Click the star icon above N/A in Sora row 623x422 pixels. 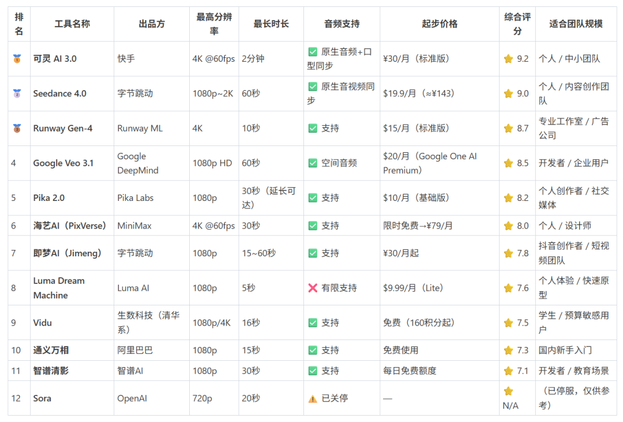[x=508, y=391]
